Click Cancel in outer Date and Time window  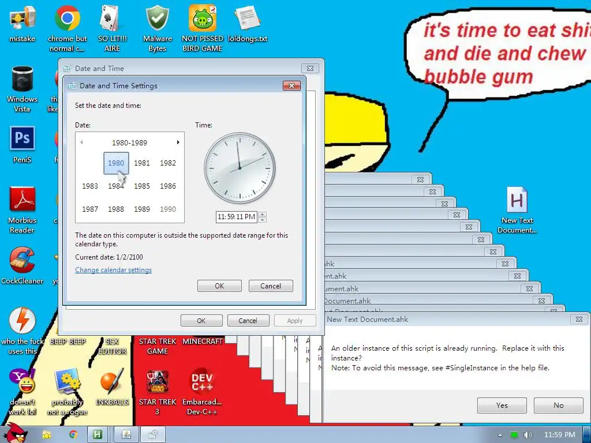point(248,321)
